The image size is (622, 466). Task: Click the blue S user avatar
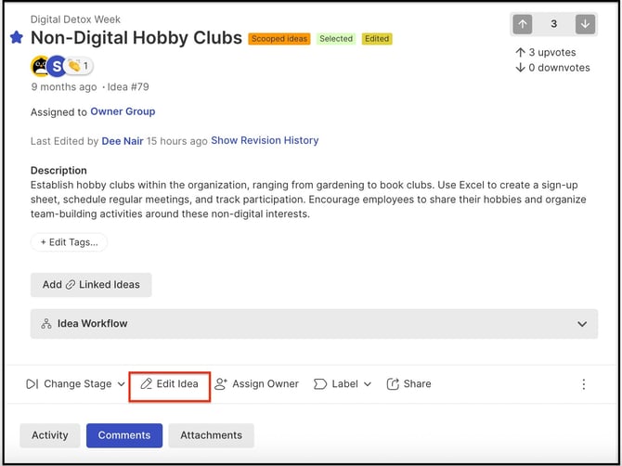[58, 66]
